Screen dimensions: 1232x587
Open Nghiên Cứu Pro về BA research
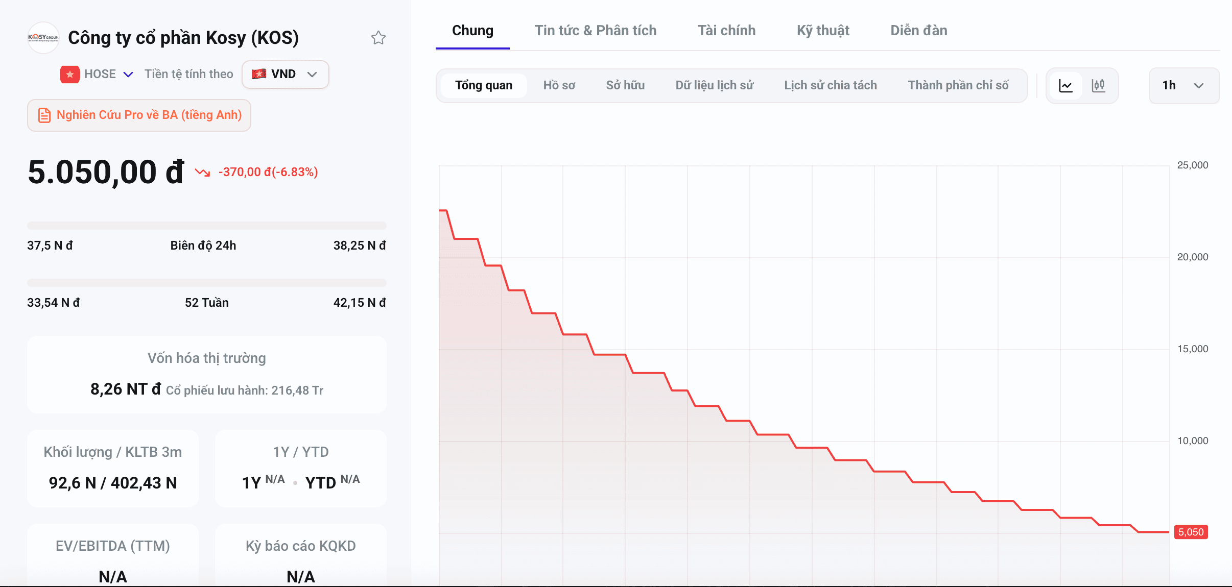coord(139,115)
